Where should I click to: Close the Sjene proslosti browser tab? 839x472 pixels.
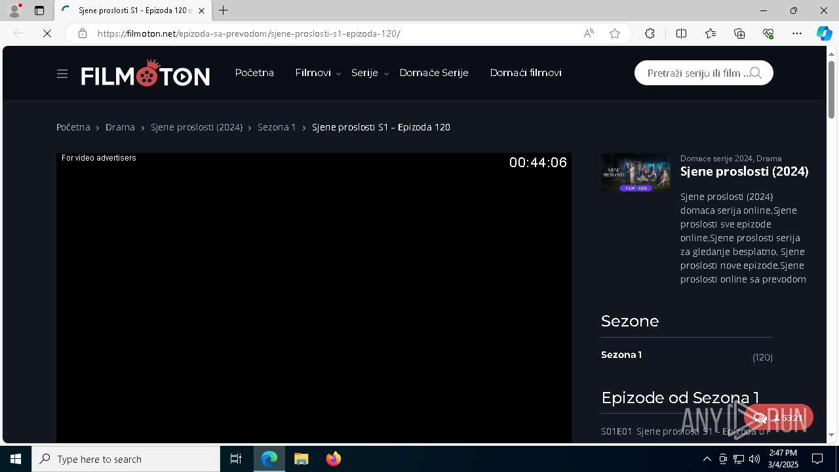coord(201,10)
